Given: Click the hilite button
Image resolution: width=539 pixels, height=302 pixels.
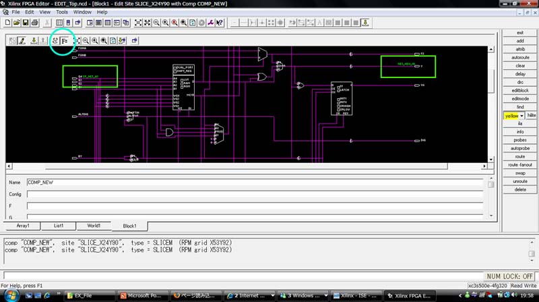Looking at the screenshot, I should click(532, 115).
